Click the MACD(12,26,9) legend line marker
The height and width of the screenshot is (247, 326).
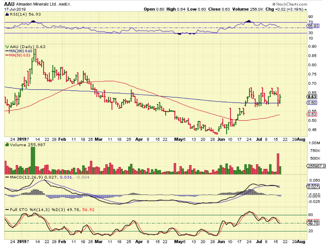click(7, 178)
